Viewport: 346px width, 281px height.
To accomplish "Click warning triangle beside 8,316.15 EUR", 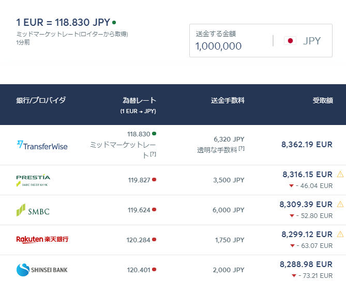I will pos(340,174).
